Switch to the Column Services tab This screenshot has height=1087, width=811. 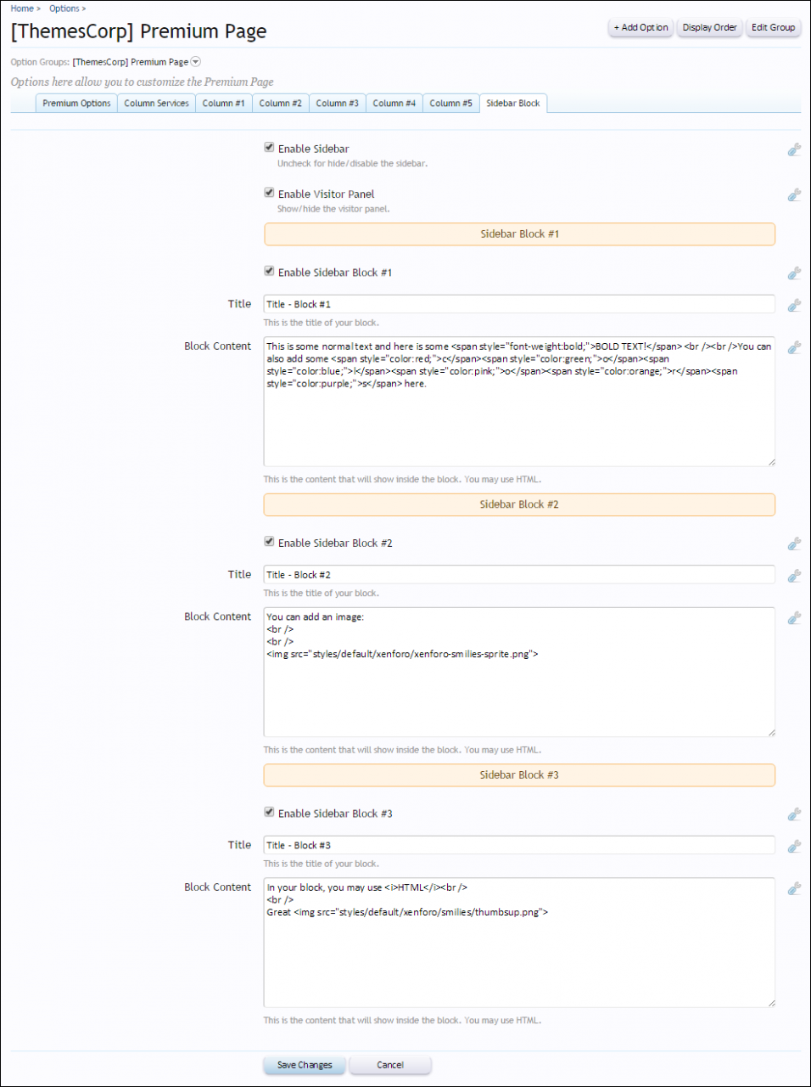click(x=156, y=104)
